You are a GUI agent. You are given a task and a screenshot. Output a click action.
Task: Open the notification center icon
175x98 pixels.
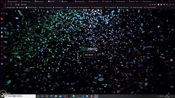(x=172, y=96)
